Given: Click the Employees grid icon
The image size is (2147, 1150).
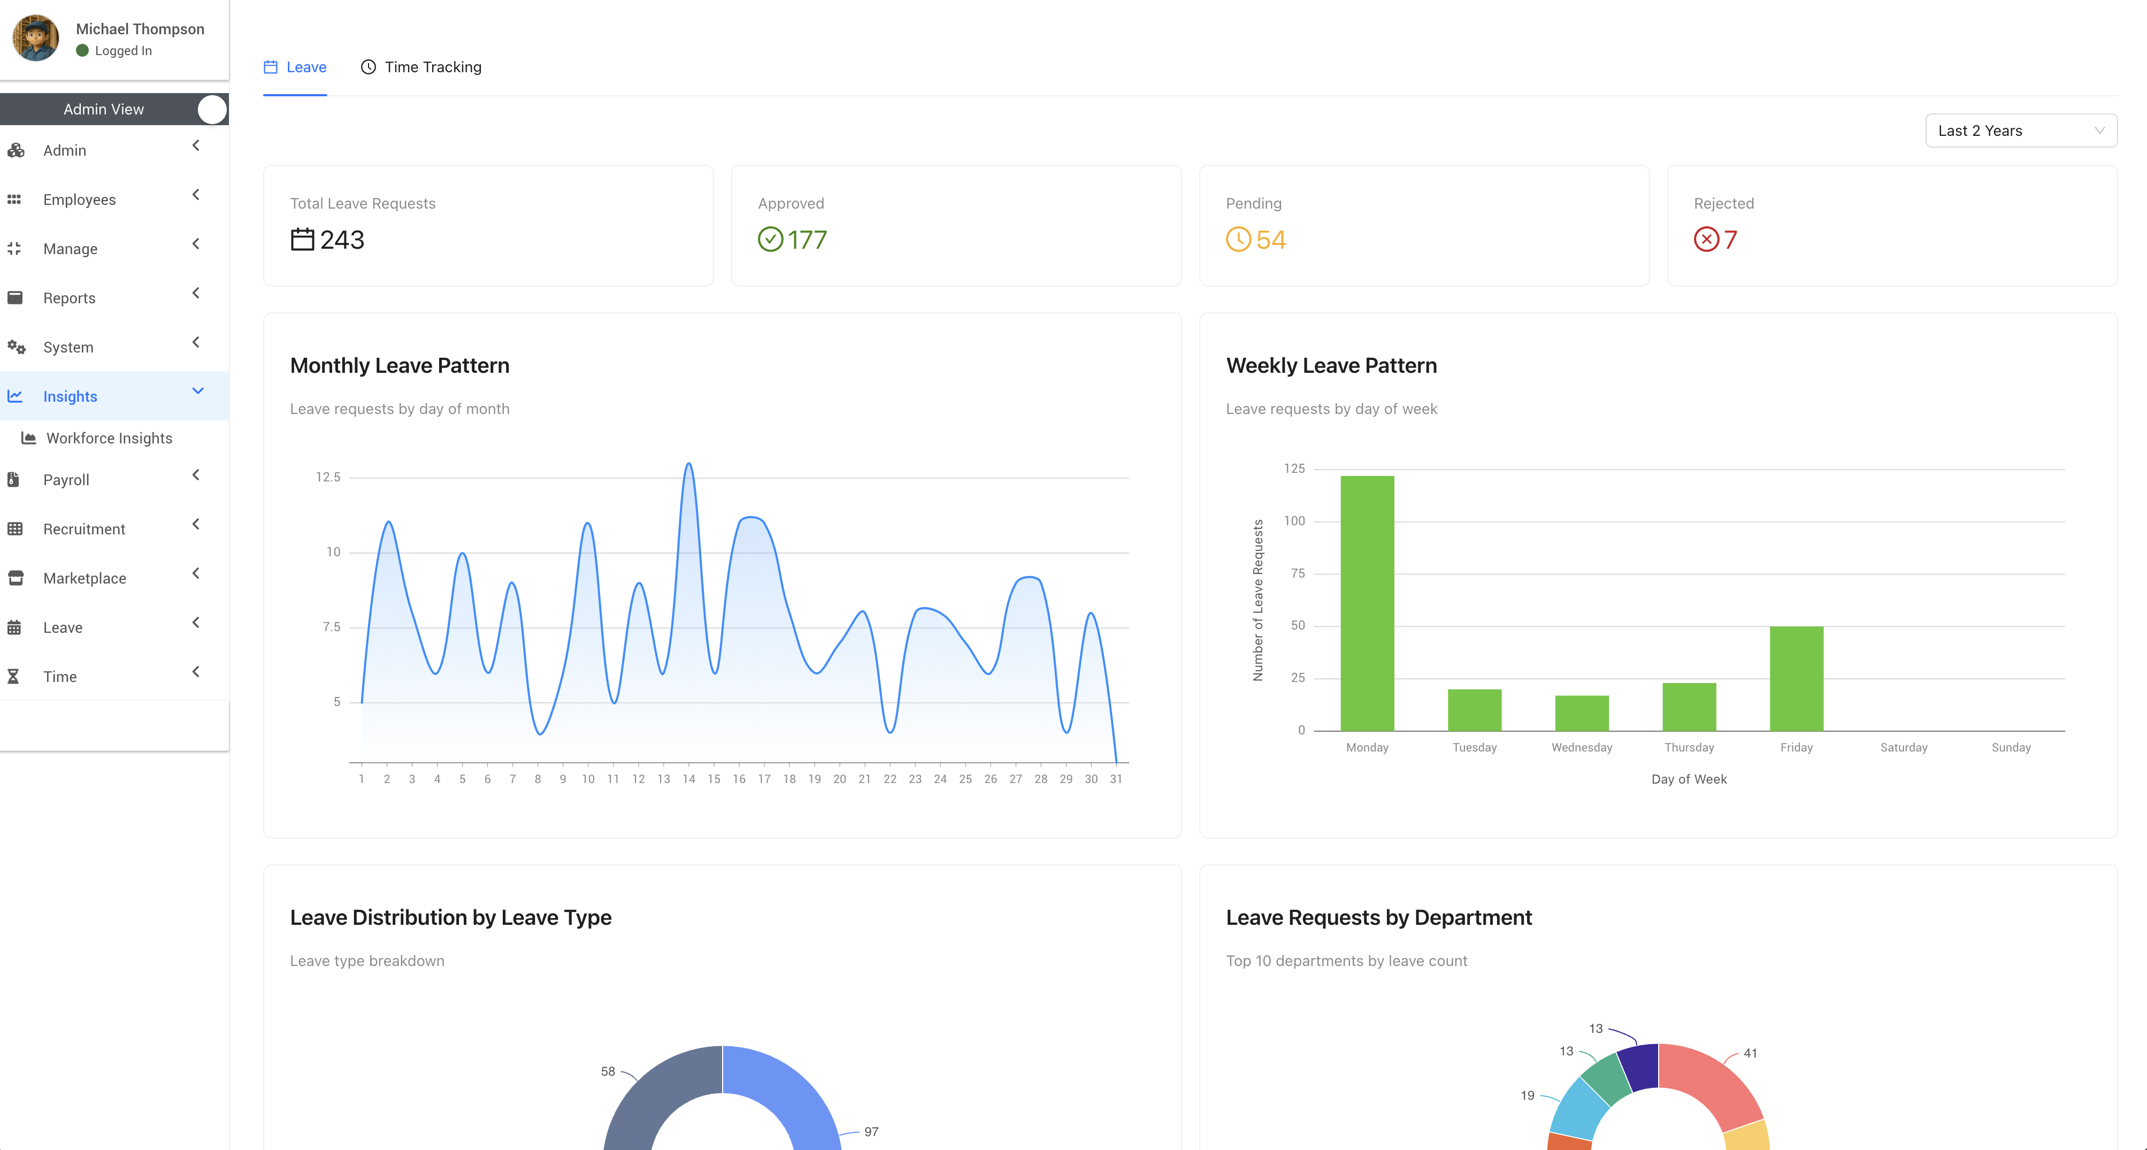Looking at the screenshot, I should [x=14, y=200].
